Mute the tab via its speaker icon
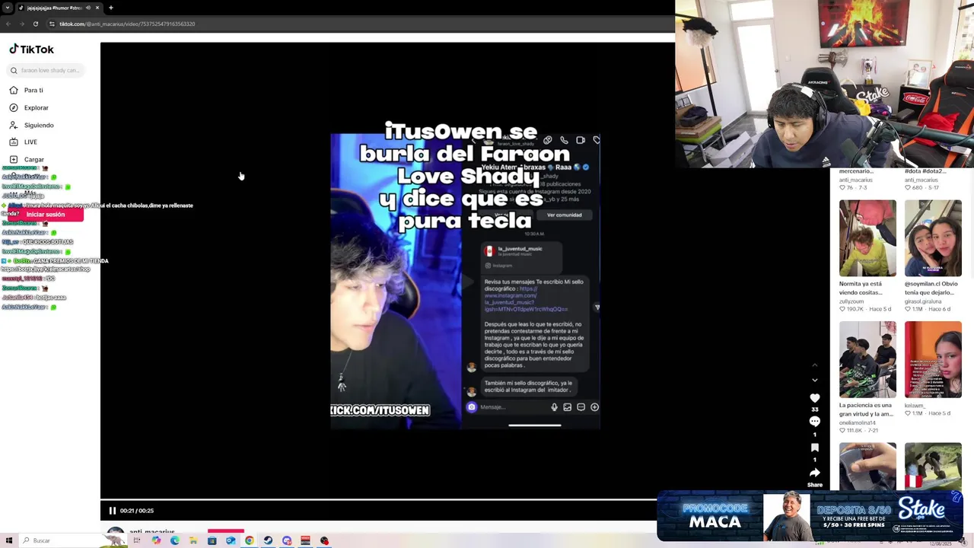 point(88,8)
